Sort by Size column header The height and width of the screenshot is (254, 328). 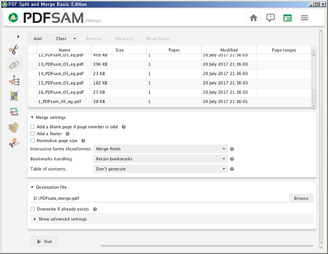tap(119, 50)
